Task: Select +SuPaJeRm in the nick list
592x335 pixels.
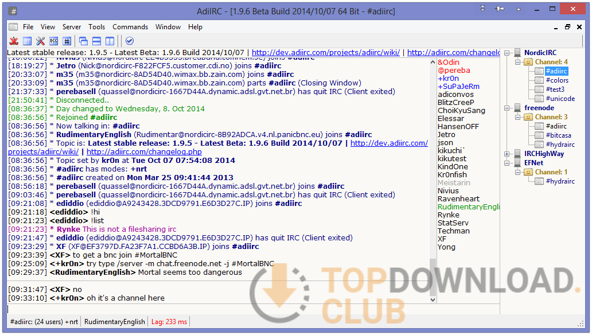Action: pyautogui.click(x=458, y=87)
